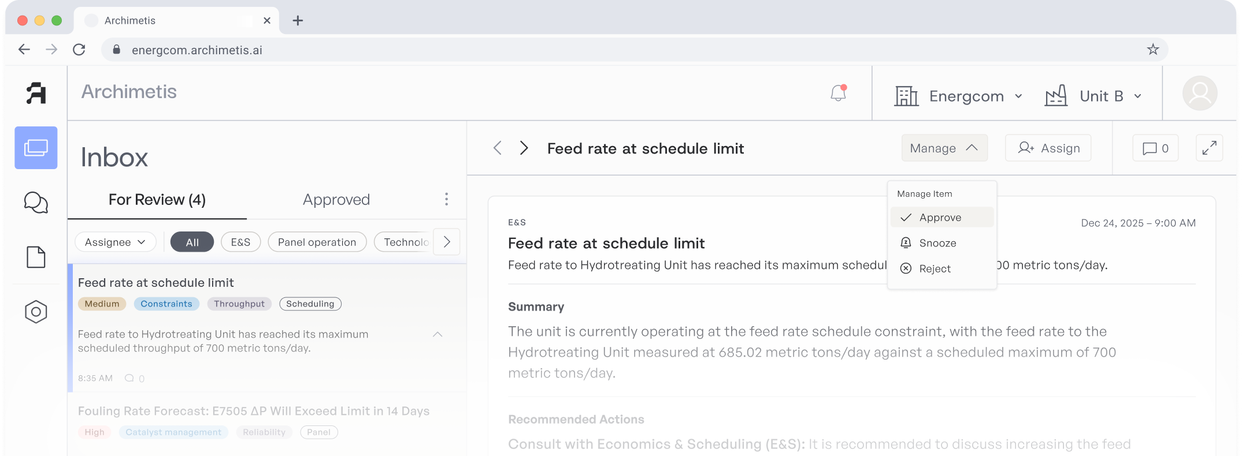This screenshot has height=456, width=1242.
Task: Click the Archimetis logo icon in sidebar
Action: tap(36, 93)
